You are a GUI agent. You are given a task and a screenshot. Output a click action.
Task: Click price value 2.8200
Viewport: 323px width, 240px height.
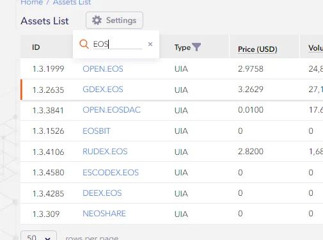coord(251,152)
